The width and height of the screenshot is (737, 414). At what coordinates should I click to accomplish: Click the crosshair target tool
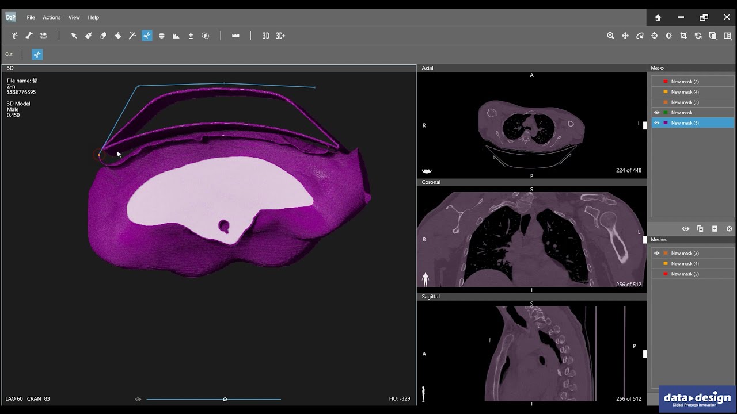(x=655, y=36)
